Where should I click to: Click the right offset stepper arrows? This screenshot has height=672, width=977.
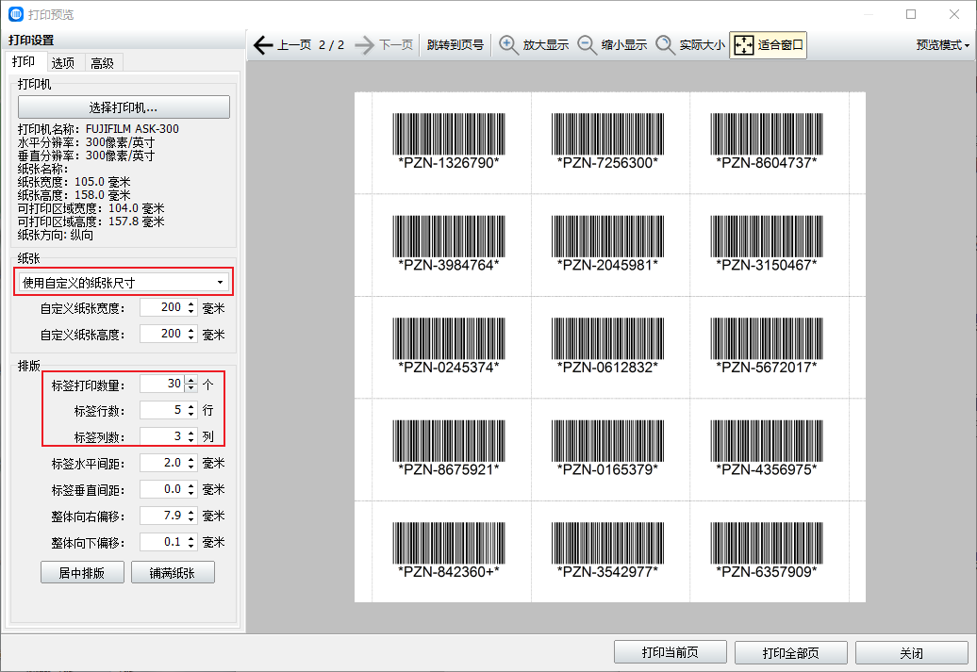coord(191,515)
